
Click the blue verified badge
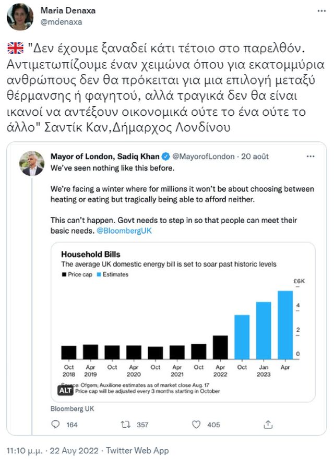pyautogui.click(x=165, y=156)
